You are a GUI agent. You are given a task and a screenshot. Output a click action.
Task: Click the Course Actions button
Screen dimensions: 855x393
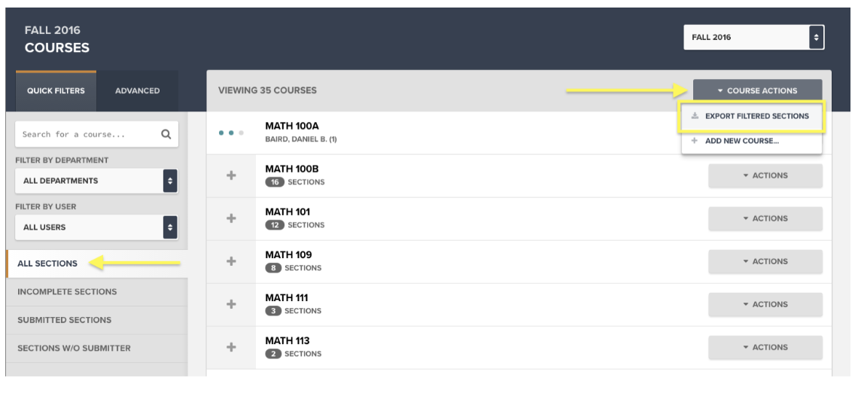click(757, 90)
